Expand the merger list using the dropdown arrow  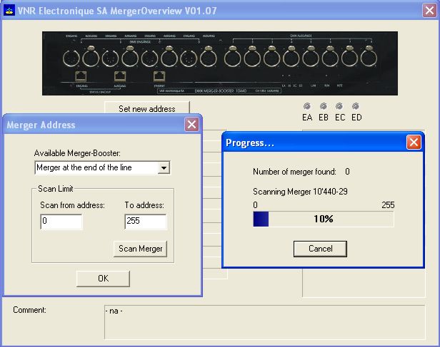(x=164, y=167)
